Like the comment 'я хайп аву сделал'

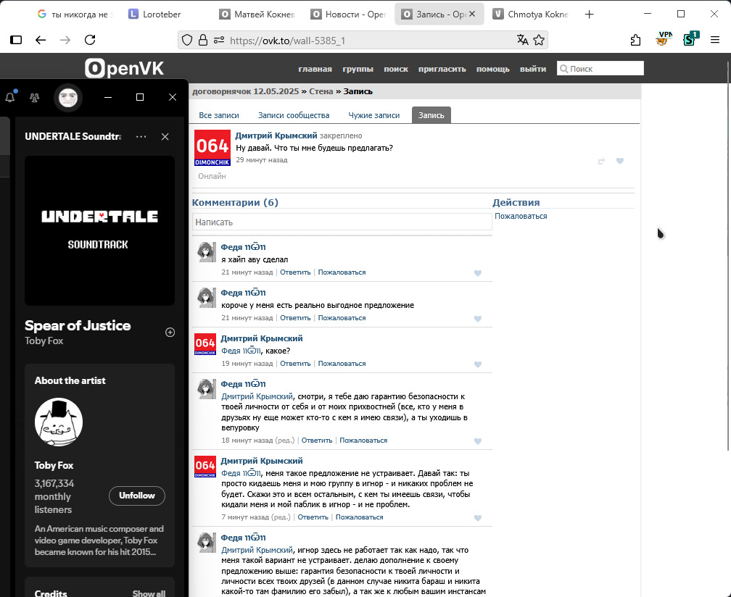(478, 273)
